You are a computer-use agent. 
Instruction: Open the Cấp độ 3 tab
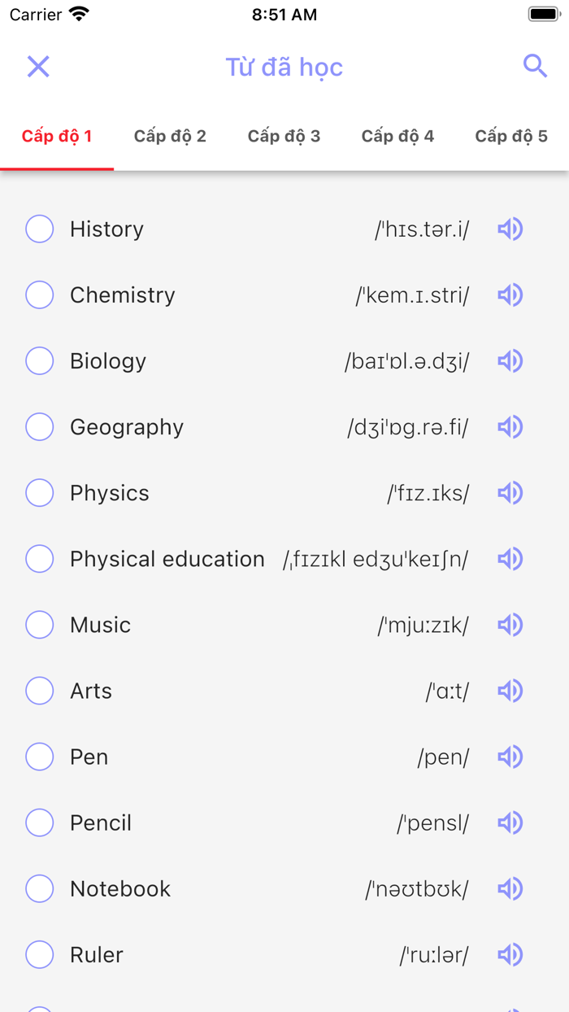coord(284,136)
